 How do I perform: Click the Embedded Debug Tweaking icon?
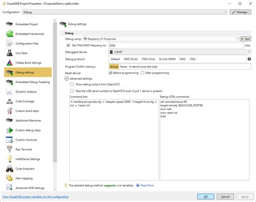pos(9,82)
